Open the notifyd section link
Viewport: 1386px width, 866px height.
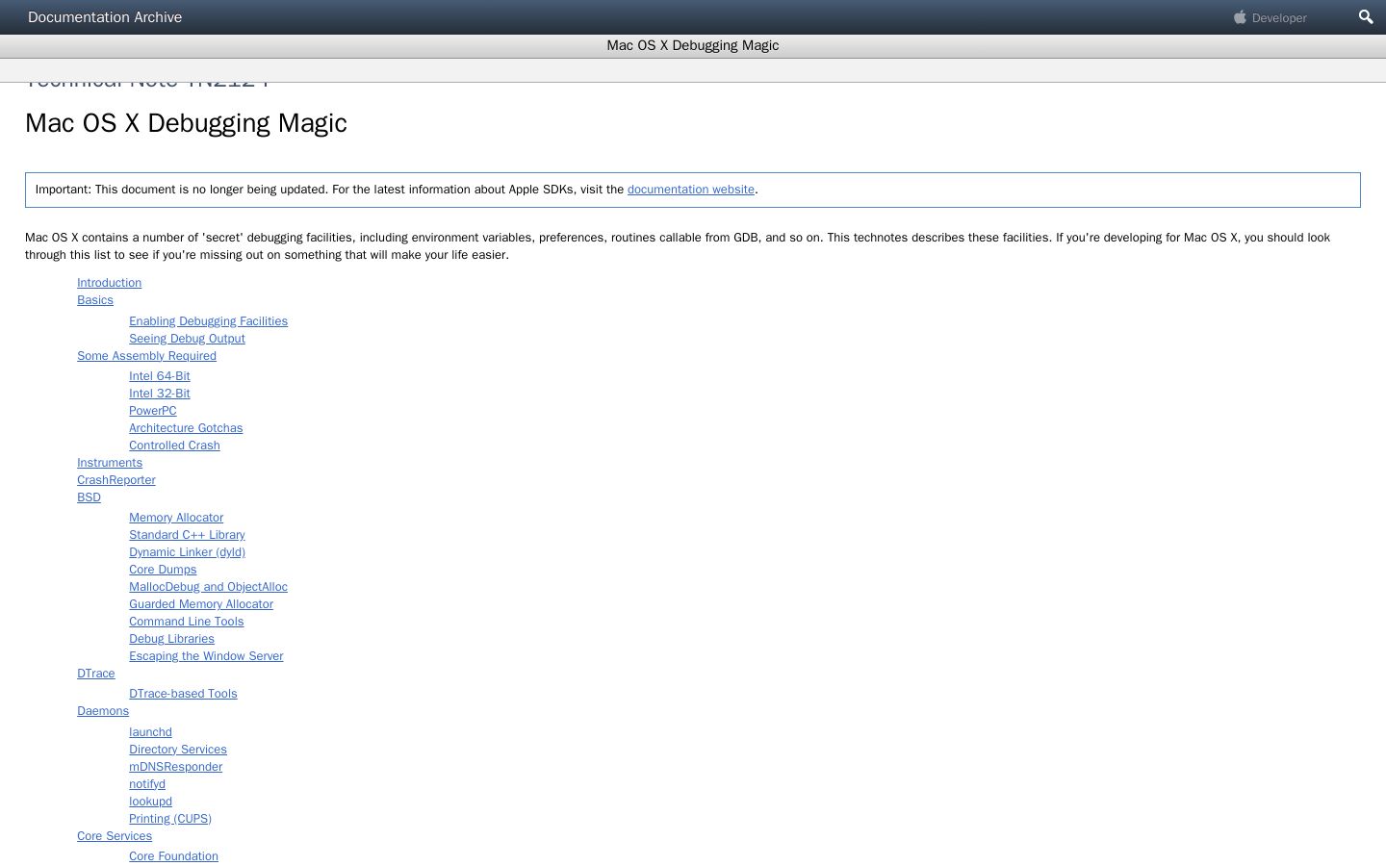(147, 784)
